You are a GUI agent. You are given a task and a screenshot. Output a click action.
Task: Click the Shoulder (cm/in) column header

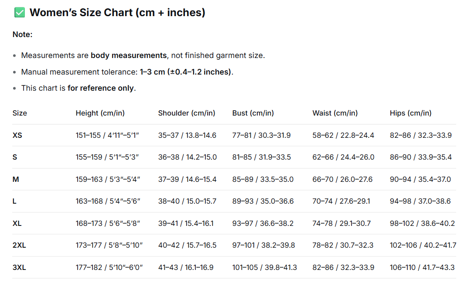(187, 113)
